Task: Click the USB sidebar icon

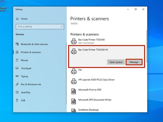Action: click(x=17, y=100)
